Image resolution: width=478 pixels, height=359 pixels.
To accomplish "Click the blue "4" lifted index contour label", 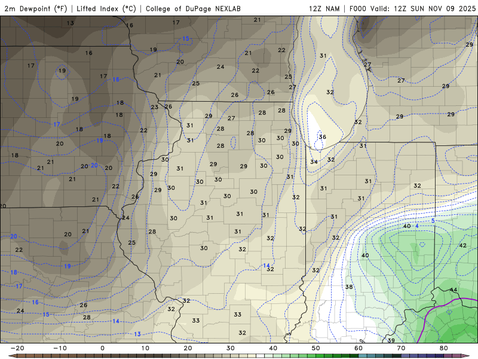I will (x=417, y=226).
